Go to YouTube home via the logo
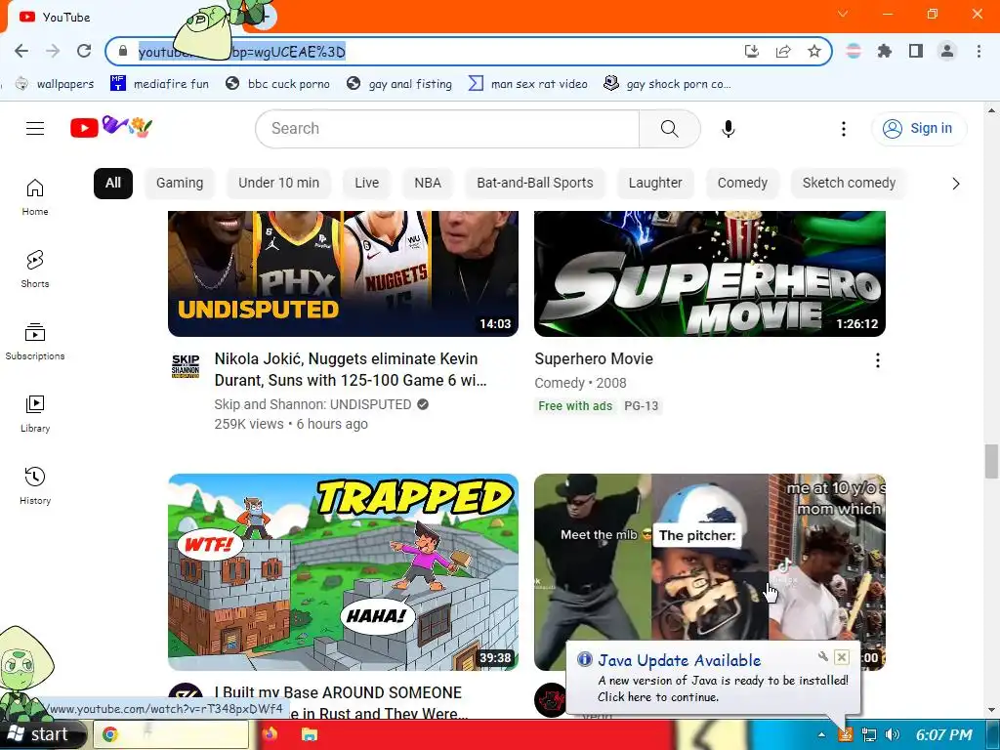The width and height of the screenshot is (1000, 750). (111, 128)
